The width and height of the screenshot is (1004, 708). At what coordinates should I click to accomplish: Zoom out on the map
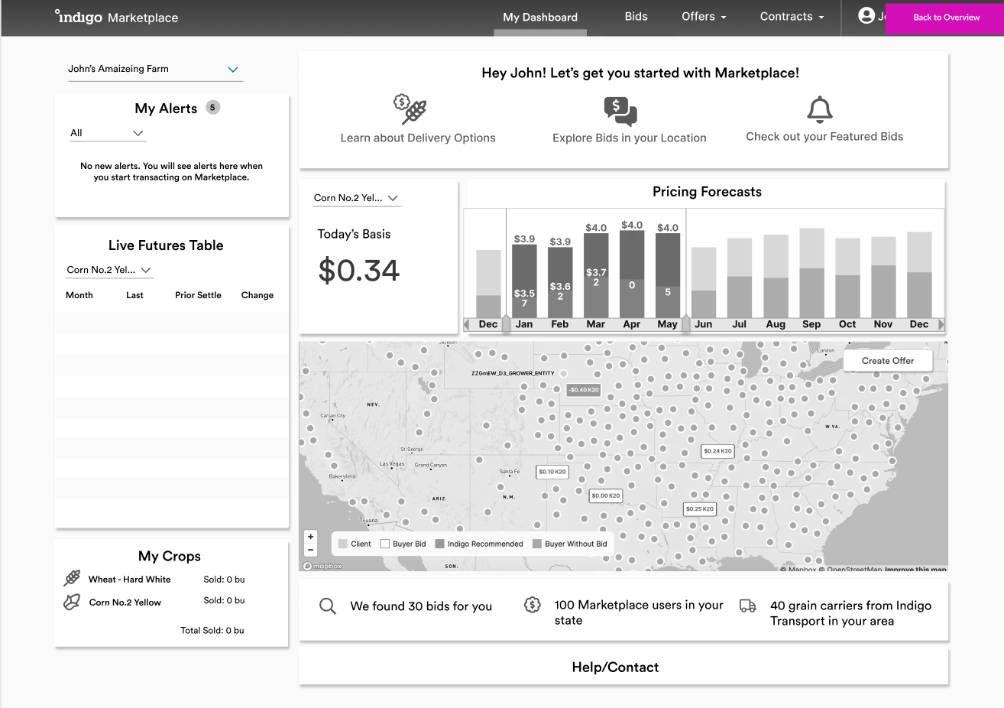310,550
